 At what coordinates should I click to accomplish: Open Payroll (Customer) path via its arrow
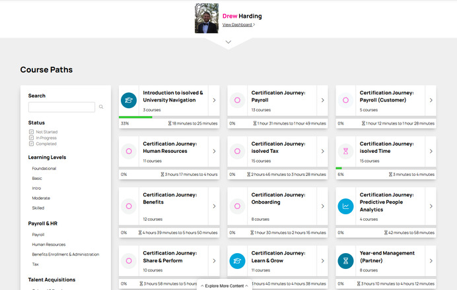coord(431,100)
